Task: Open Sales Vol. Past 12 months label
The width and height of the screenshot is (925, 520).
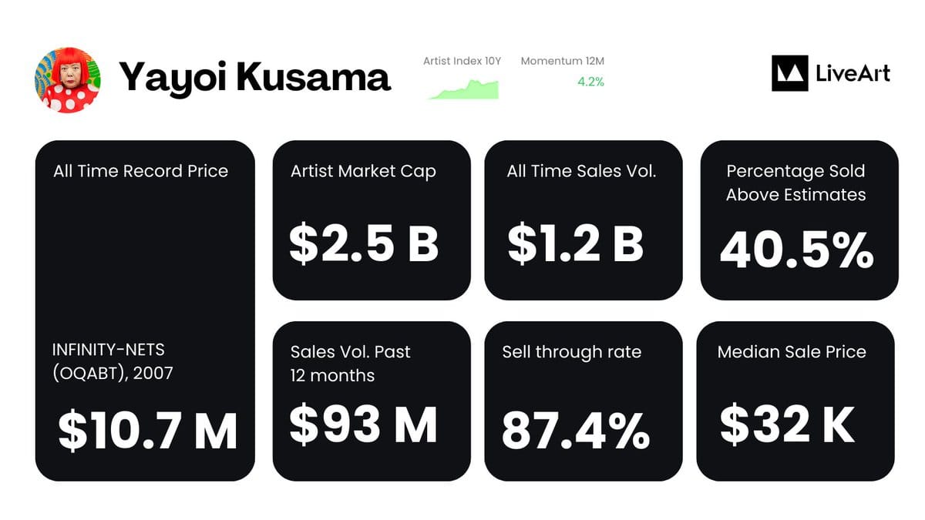Action: pos(350,364)
